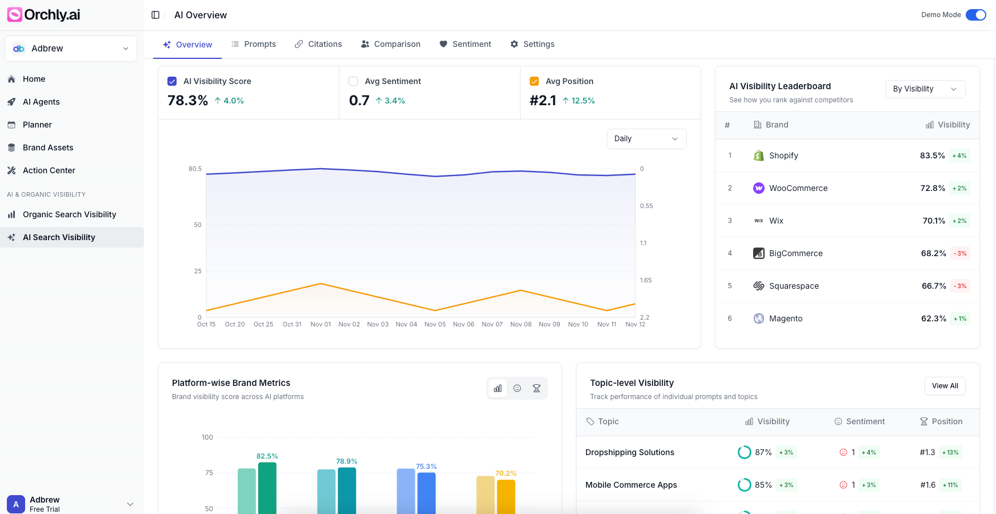Image resolution: width=996 pixels, height=514 pixels.
Task: Uncheck the AI Visibility Score checkbox
Action: [x=172, y=81]
